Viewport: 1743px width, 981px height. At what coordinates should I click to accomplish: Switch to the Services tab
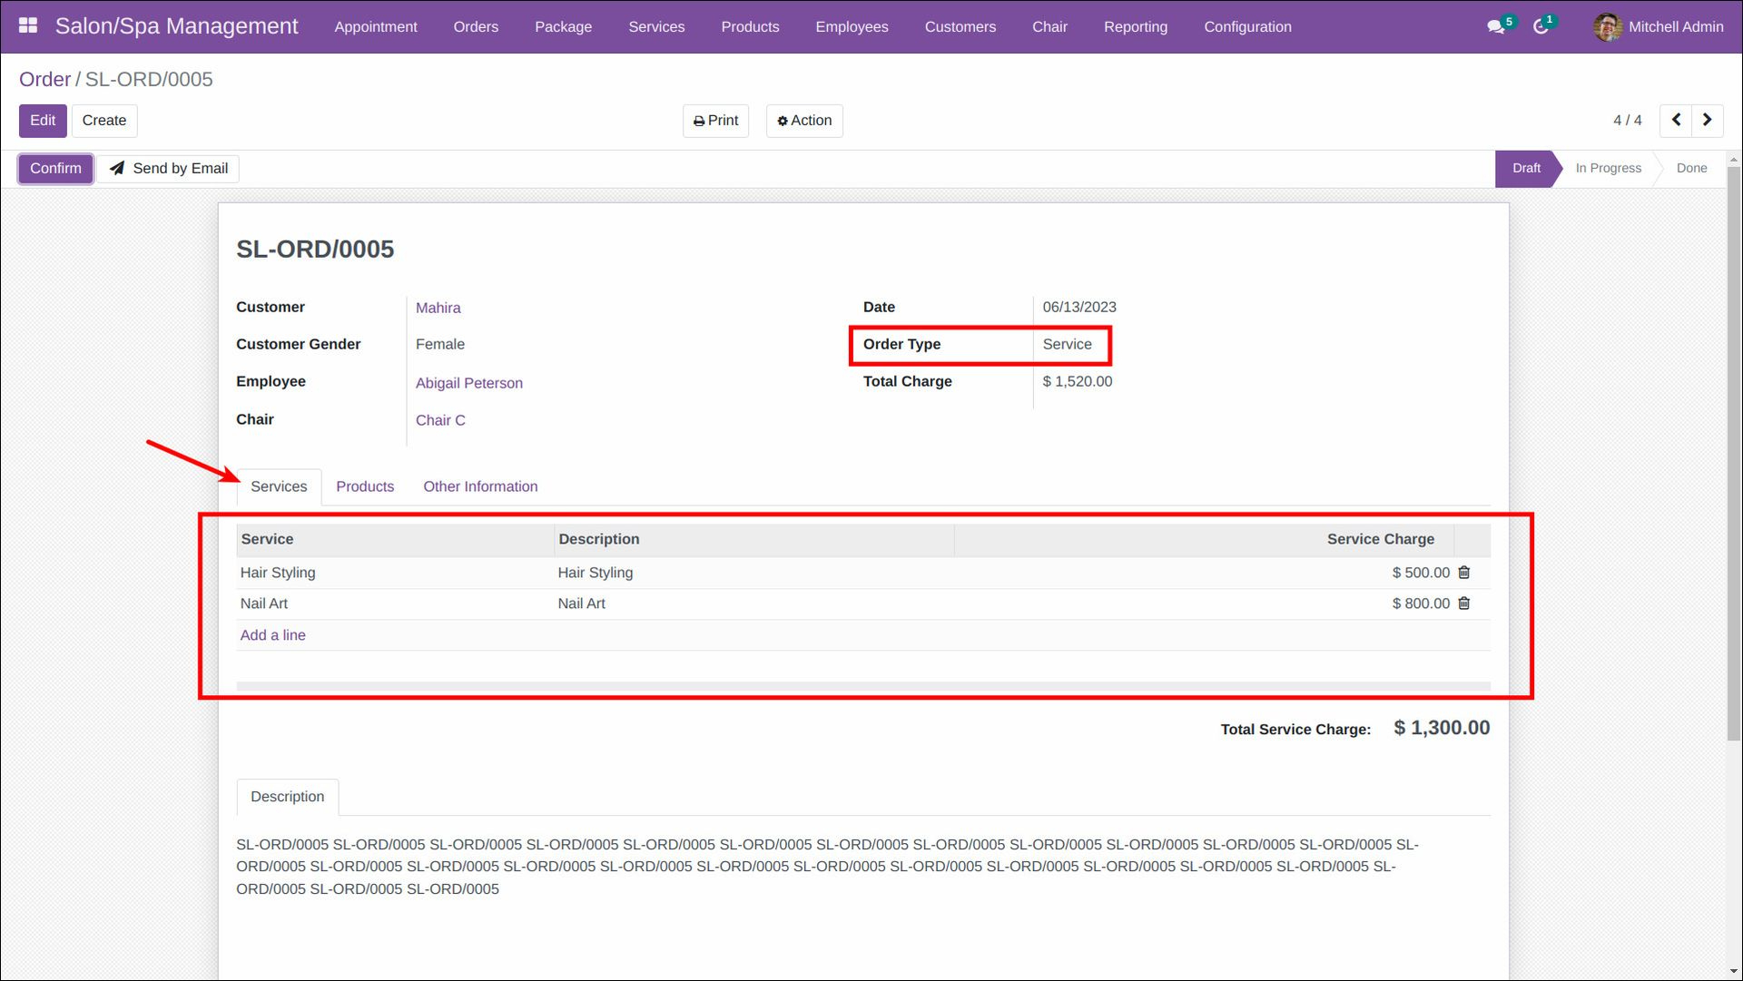point(279,487)
